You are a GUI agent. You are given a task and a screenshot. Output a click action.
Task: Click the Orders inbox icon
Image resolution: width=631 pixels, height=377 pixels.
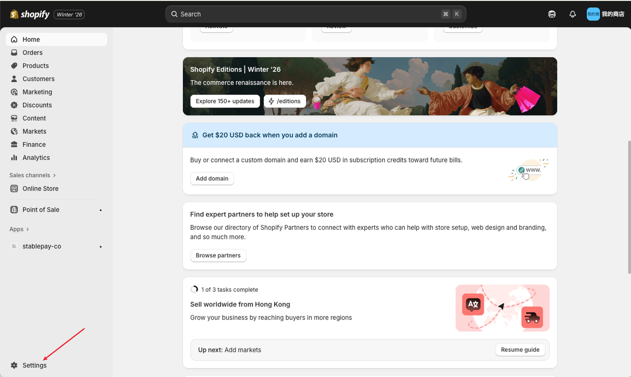14,53
